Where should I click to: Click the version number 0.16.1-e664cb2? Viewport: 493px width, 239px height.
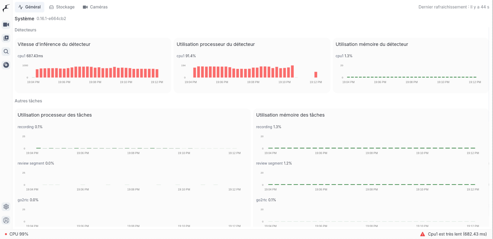pos(51,19)
